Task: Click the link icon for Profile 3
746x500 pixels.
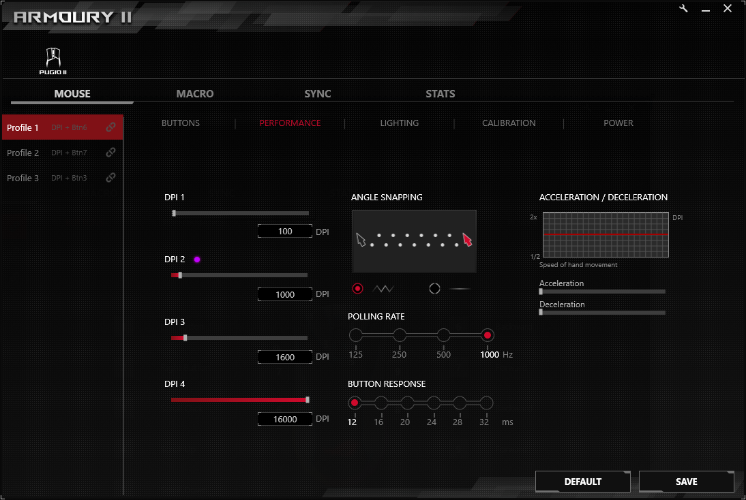Action: 110,178
